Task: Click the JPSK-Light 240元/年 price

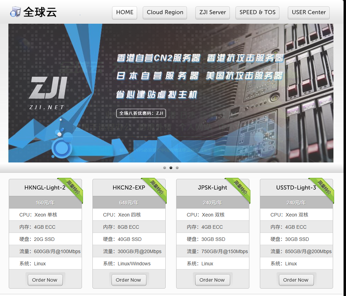Action: pos(212,203)
